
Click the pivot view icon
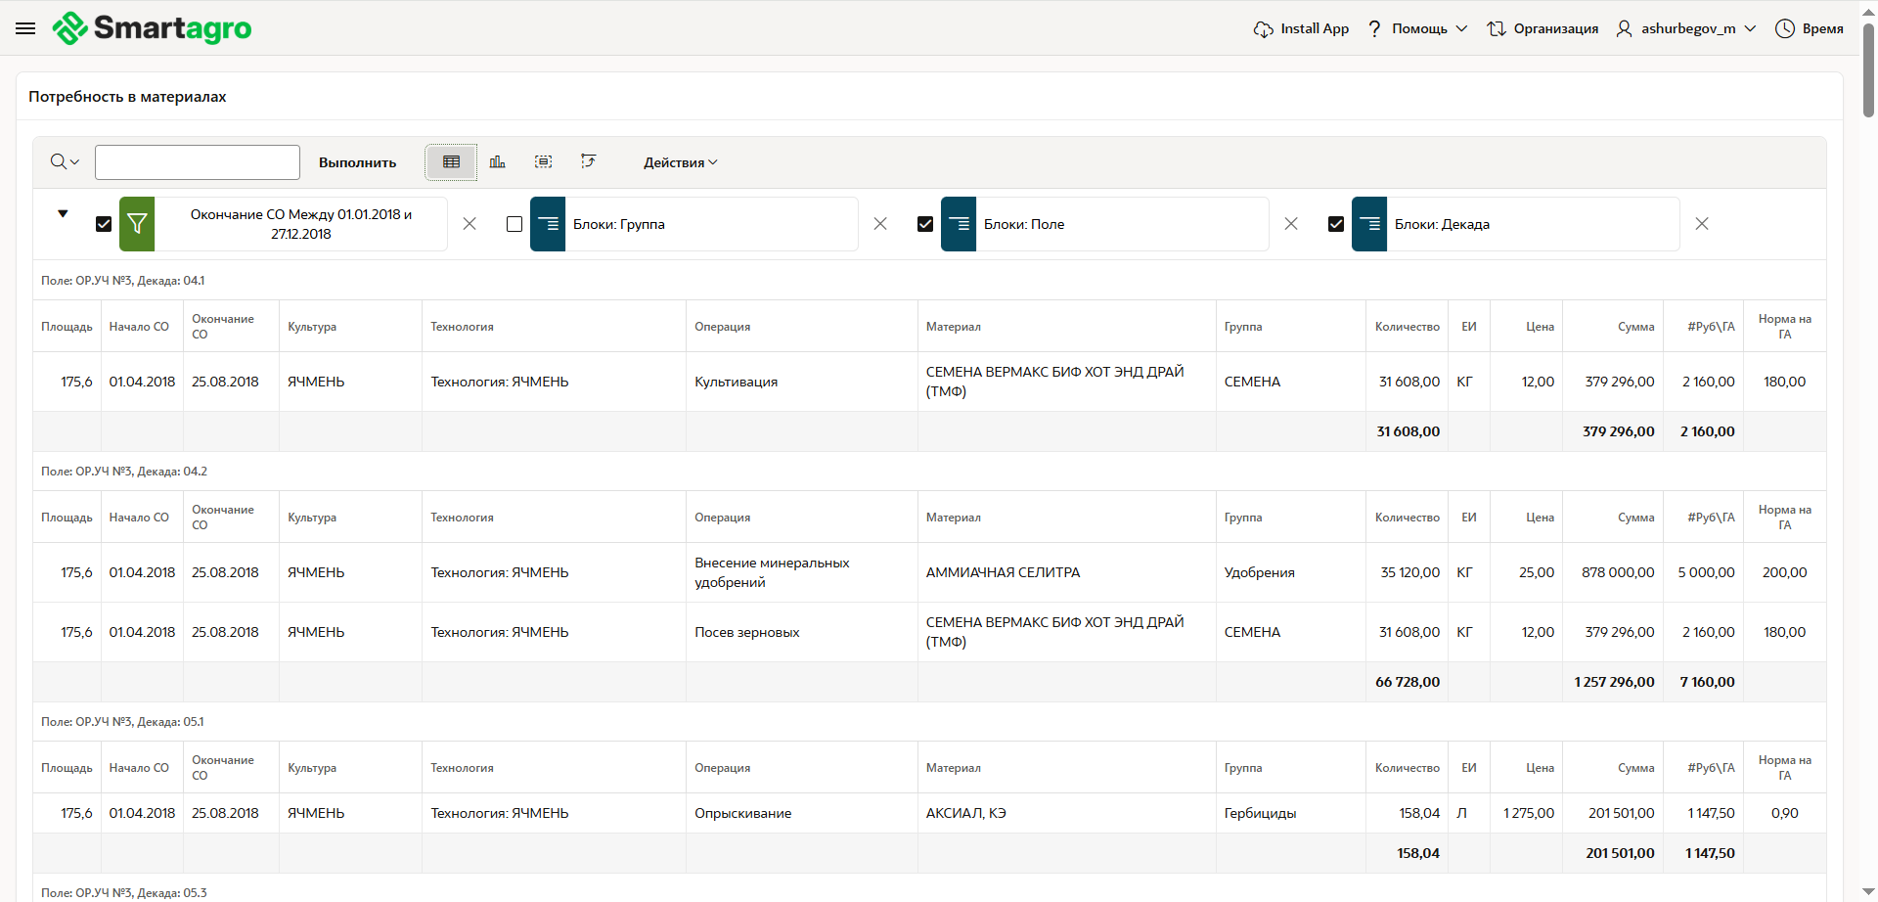[588, 162]
